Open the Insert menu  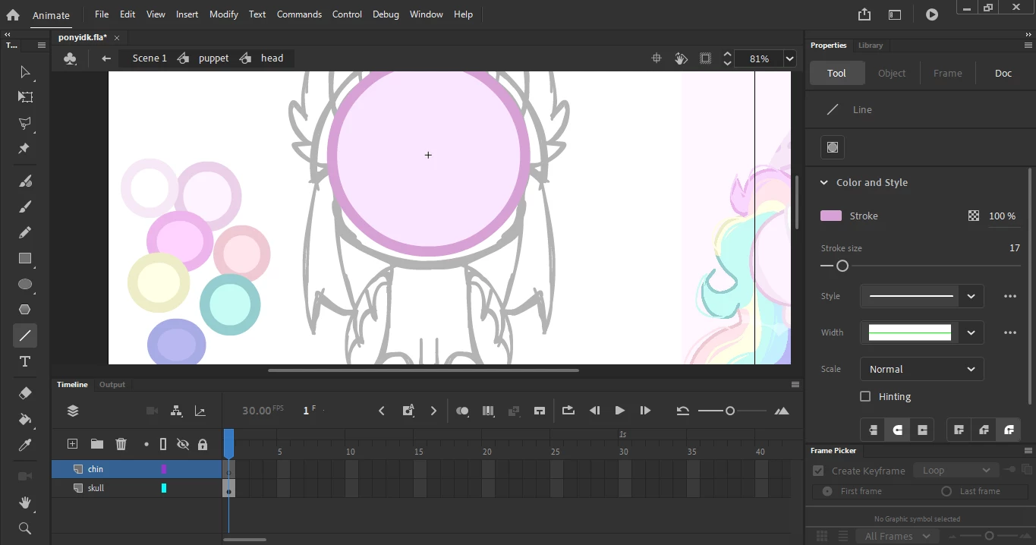pos(187,14)
